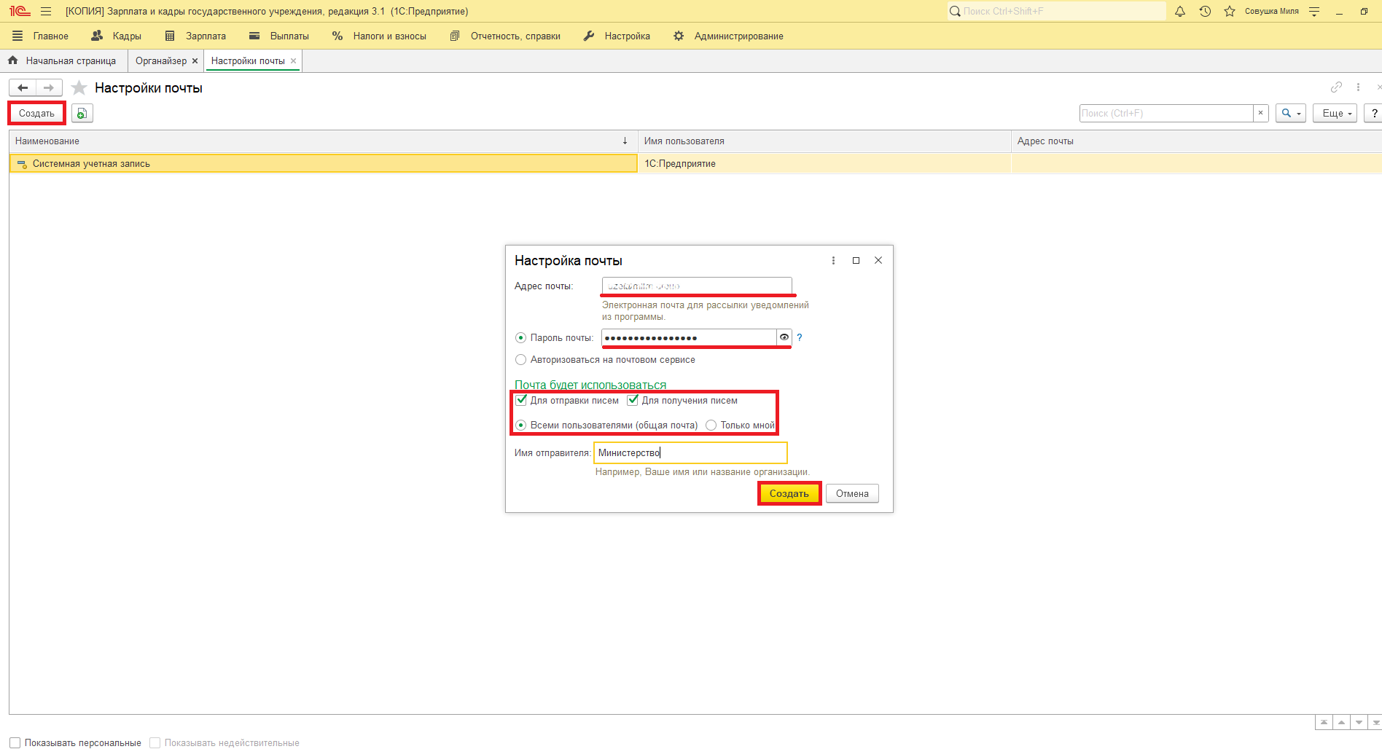Open the 1C main menu hamburger icon
This screenshot has height=749, width=1382.
coord(46,12)
